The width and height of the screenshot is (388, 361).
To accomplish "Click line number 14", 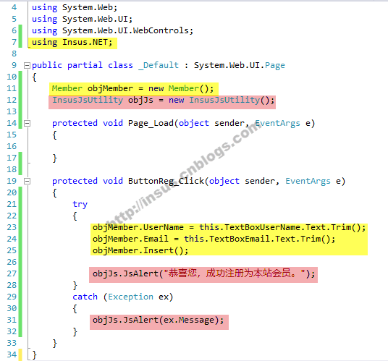I will pos(12,123).
